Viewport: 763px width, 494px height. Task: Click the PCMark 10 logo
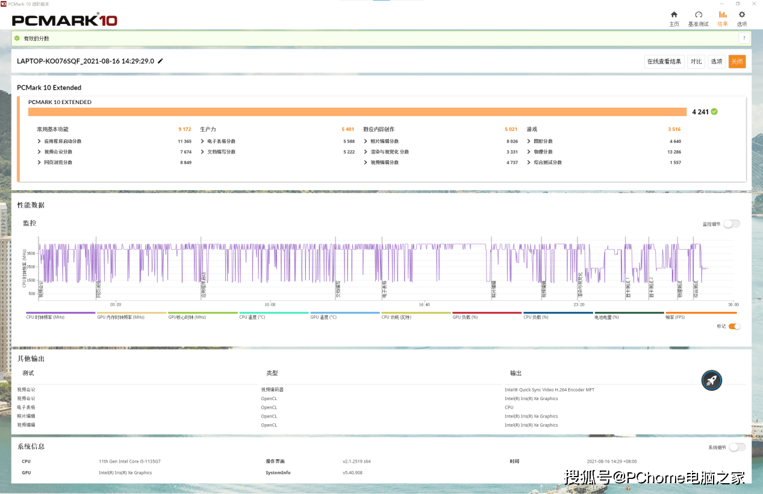coord(64,20)
